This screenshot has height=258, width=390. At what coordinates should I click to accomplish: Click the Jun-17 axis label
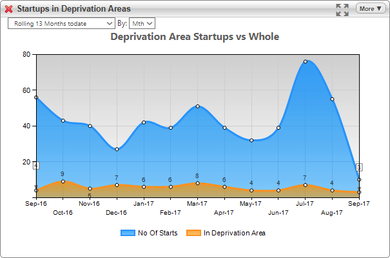[x=278, y=212]
